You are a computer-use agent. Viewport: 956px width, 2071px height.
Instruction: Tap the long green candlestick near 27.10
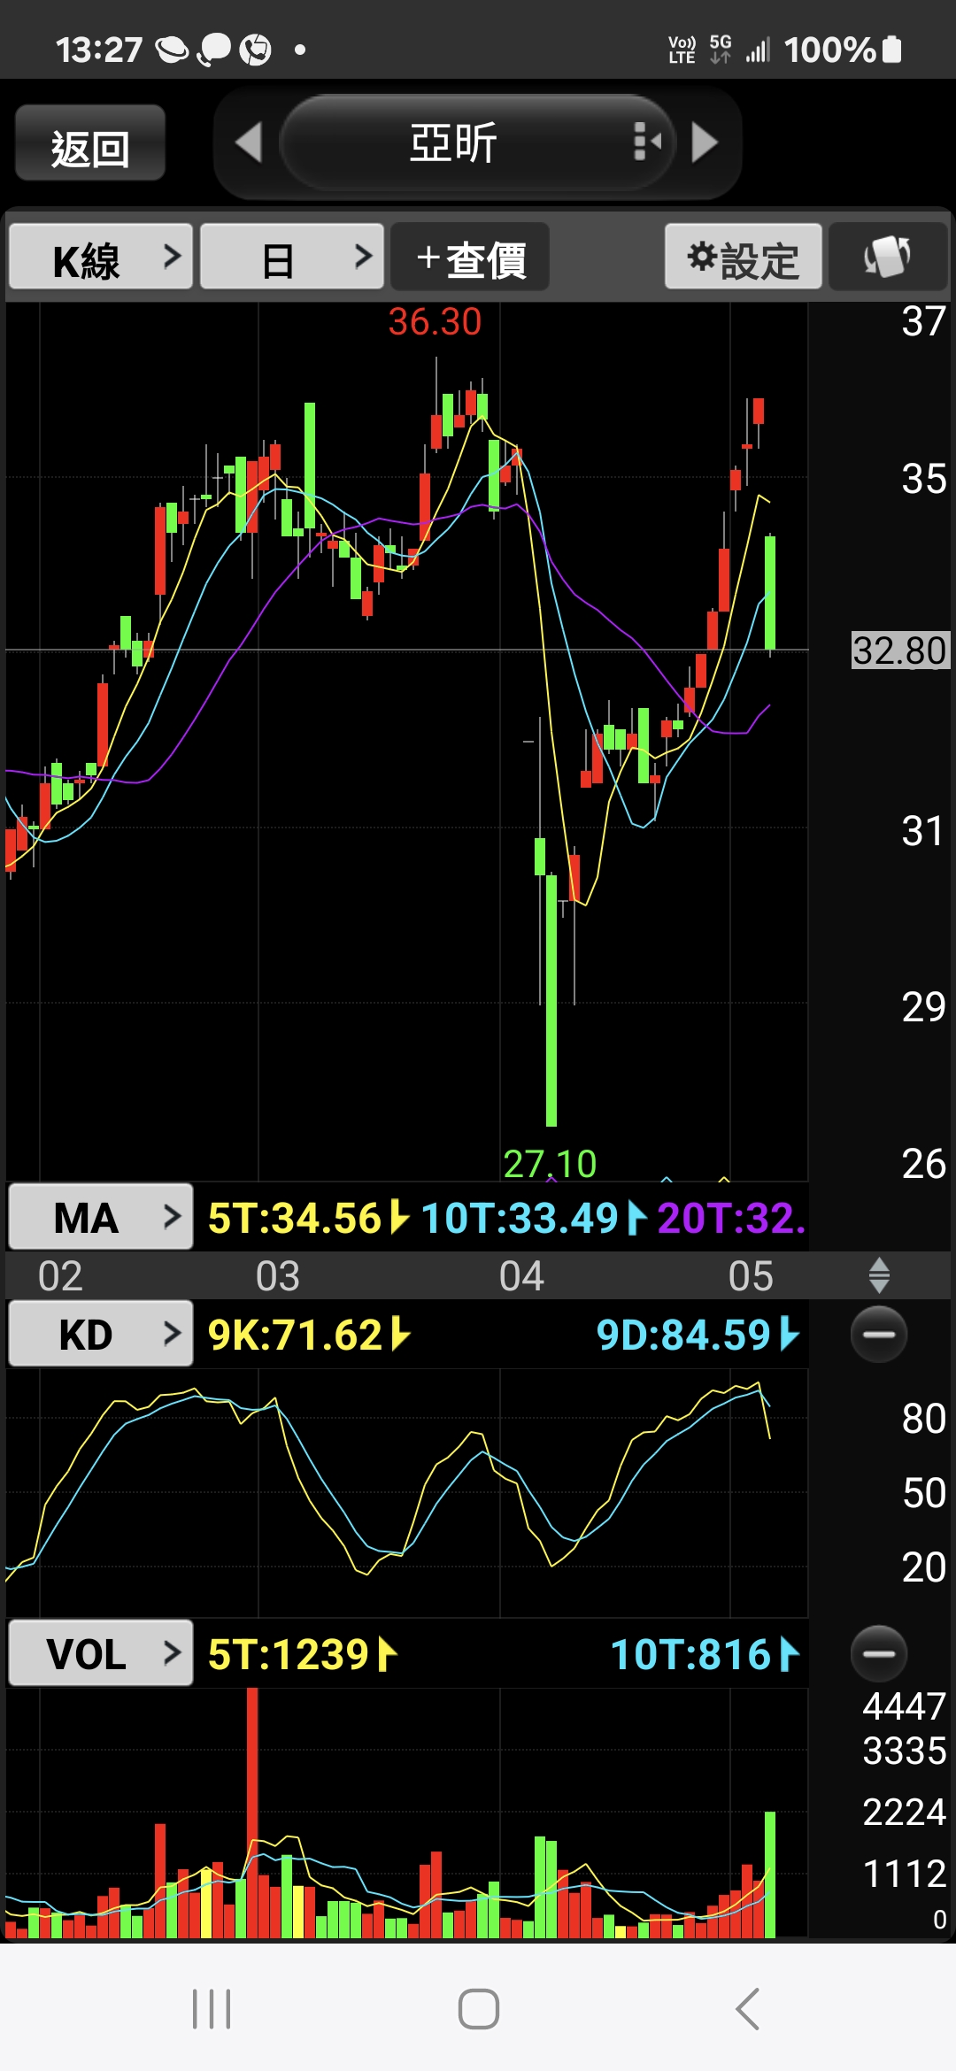[x=551, y=1000]
